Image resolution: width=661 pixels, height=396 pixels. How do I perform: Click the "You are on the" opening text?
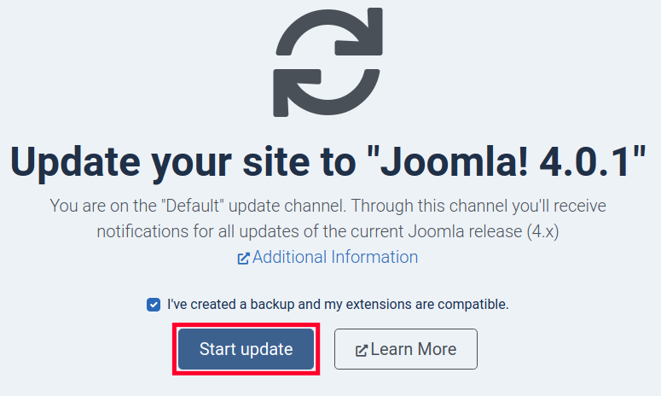98,206
